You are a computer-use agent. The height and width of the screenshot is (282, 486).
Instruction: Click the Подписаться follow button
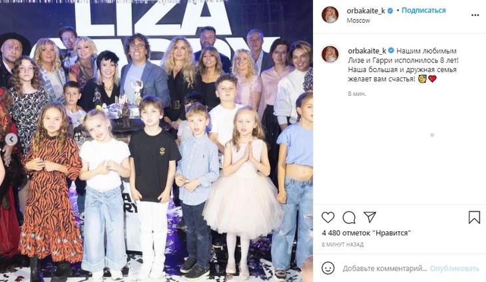[423, 10]
